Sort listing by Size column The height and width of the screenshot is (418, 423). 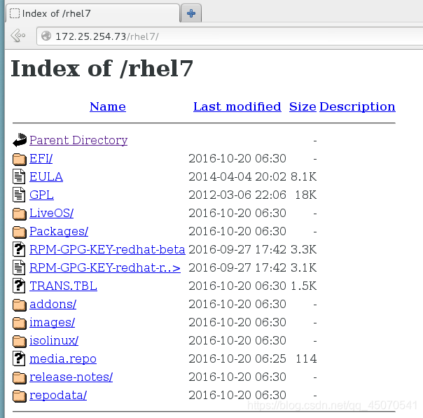(x=303, y=106)
